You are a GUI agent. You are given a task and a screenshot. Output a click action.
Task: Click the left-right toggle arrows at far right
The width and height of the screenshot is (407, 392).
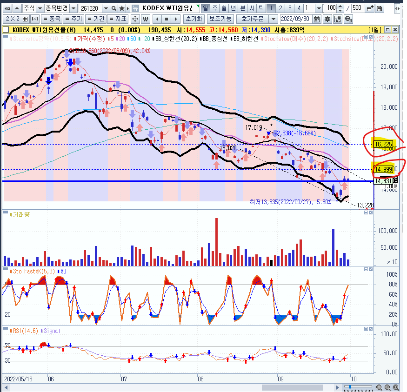coord(397,8)
